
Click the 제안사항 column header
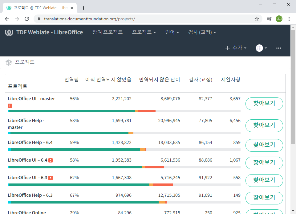point(231,80)
